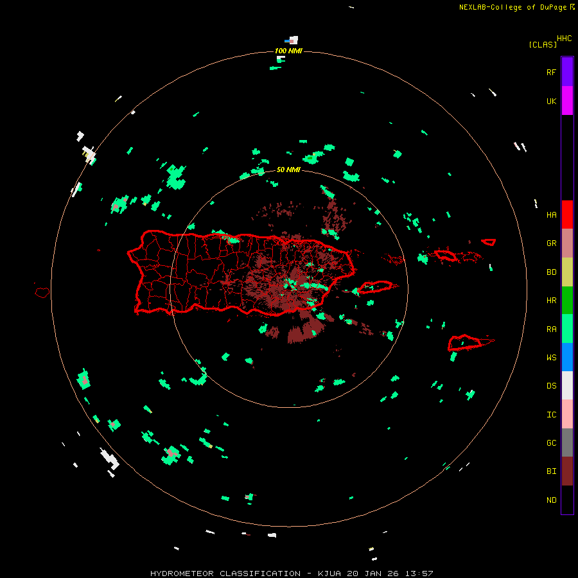
Task: Click the UK legend label
Action: coord(551,101)
